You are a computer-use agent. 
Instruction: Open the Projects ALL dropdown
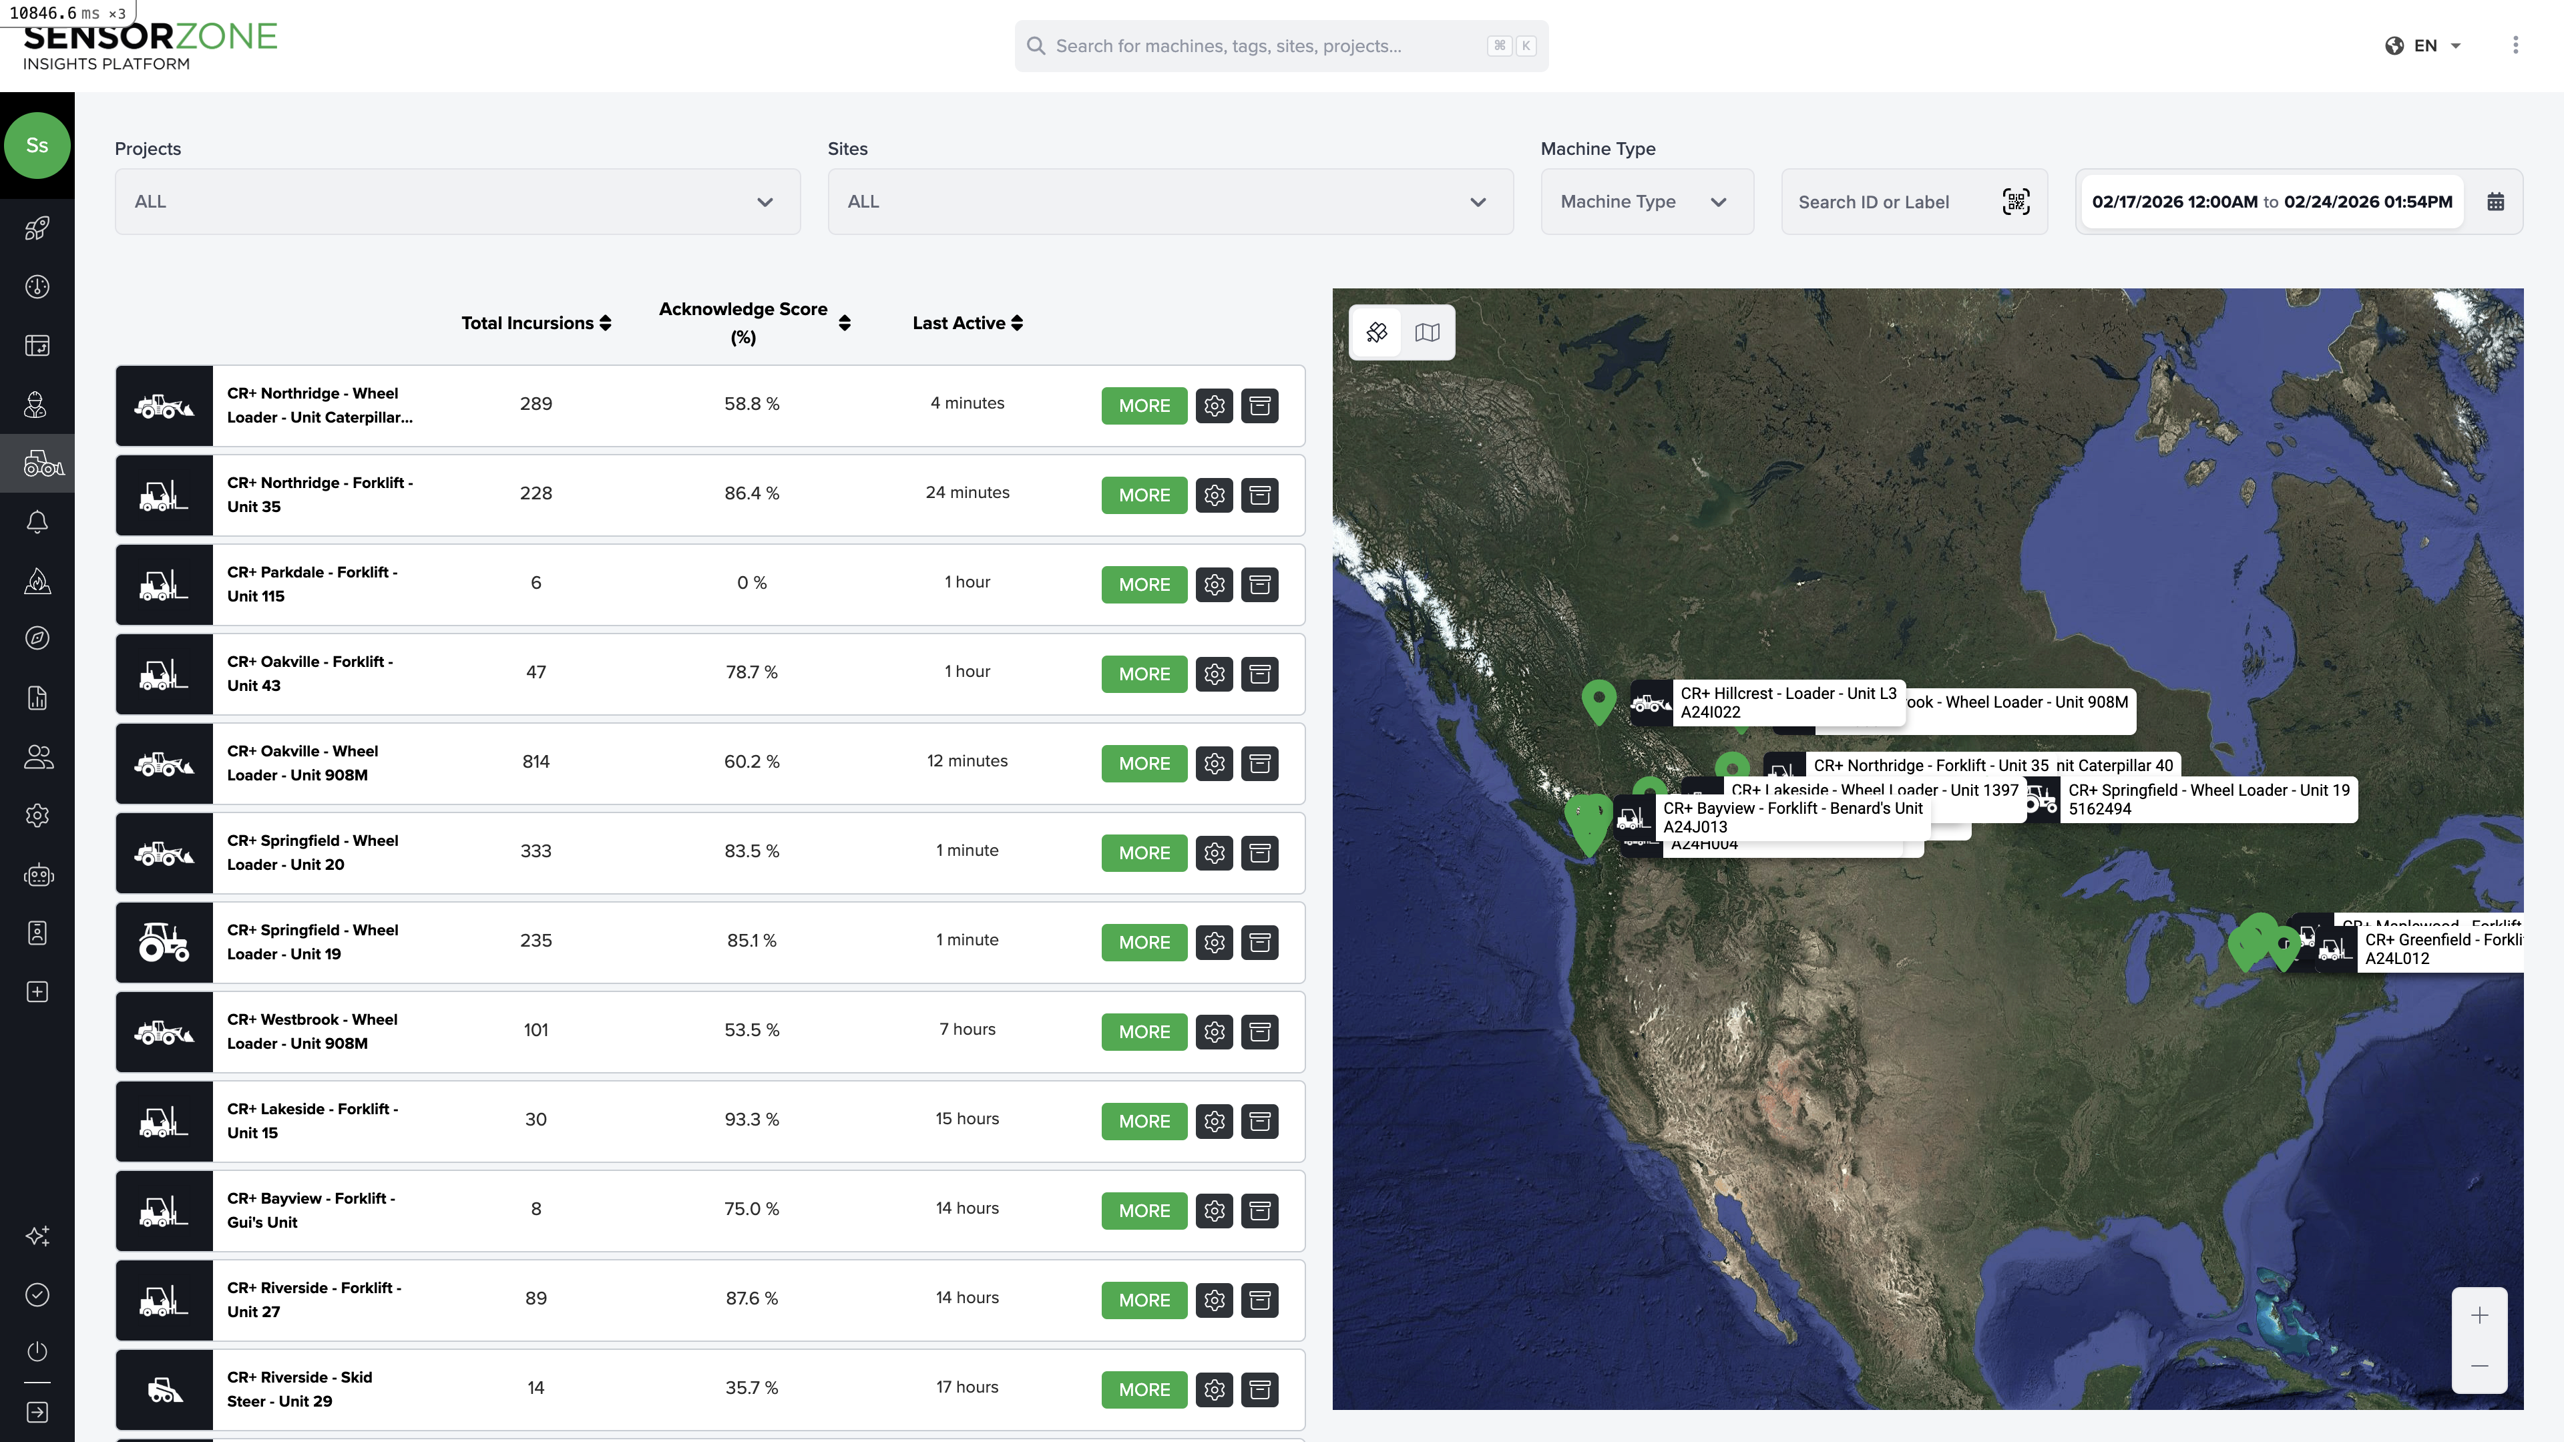pyautogui.click(x=456, y=201)
